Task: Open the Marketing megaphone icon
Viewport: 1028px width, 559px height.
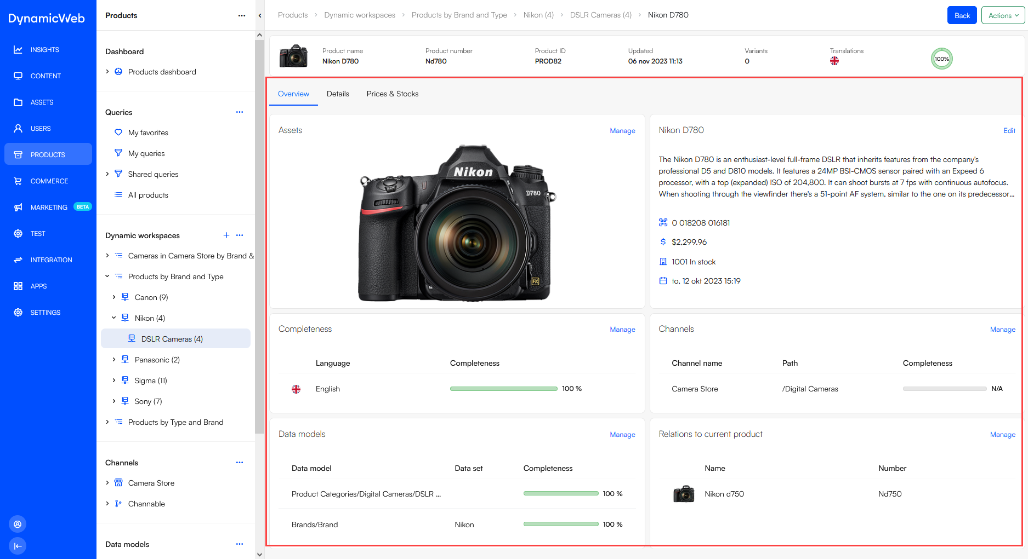Action: click(x=18, y=208)
